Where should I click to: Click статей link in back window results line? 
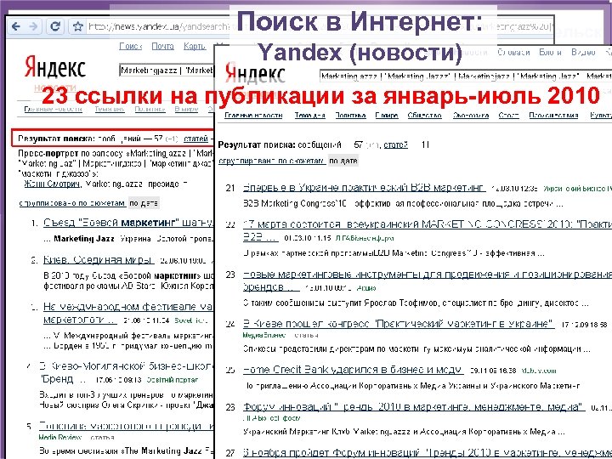coord(195,139)
